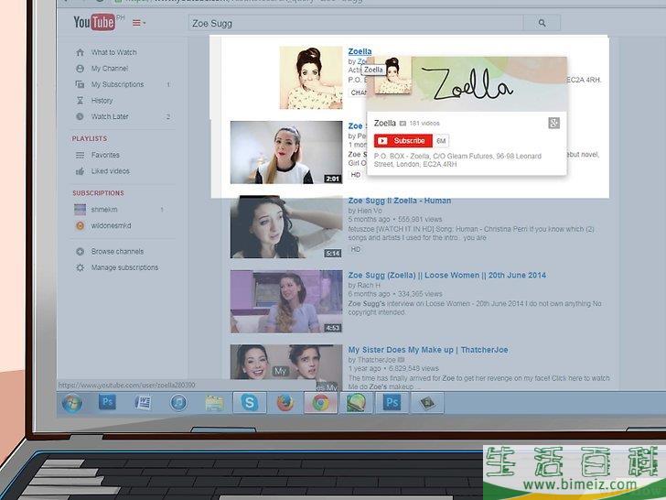Click the red Subscribe button
Screen dimensions: 666x500
pos(403,141)
